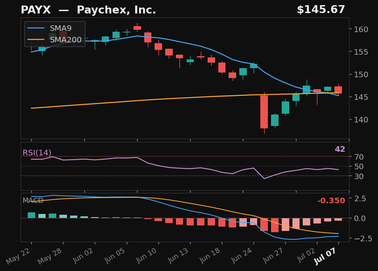The image size is (378, 271).
Task: Click the Jun 24 date label
Action: pyautogui.click(x=242, y=256)
